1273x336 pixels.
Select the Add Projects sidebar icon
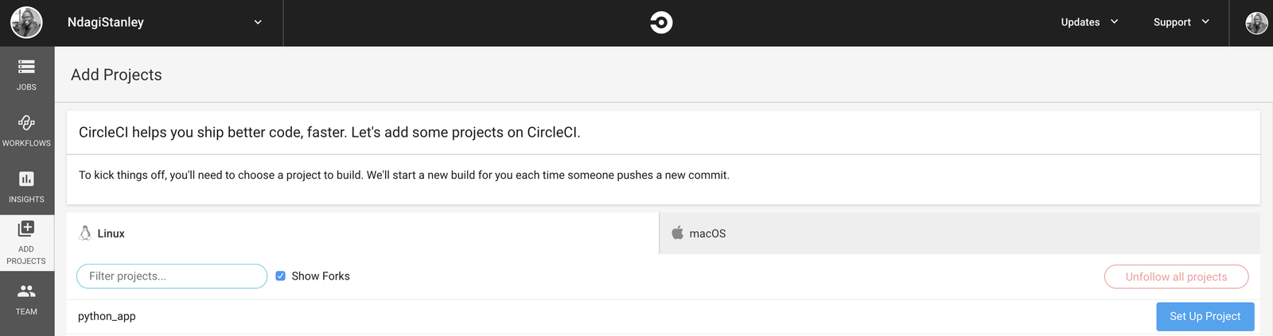(26, 229)
